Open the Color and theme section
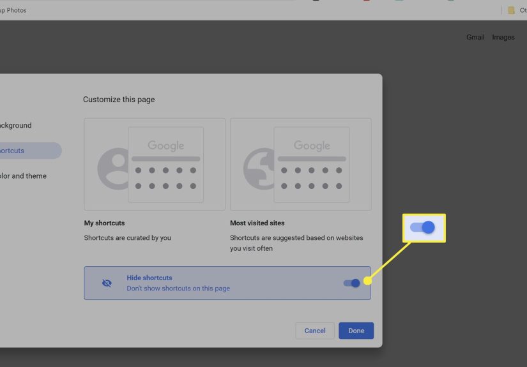The width and height of the screenshot is (527, 367). click(x=23, y=176)
